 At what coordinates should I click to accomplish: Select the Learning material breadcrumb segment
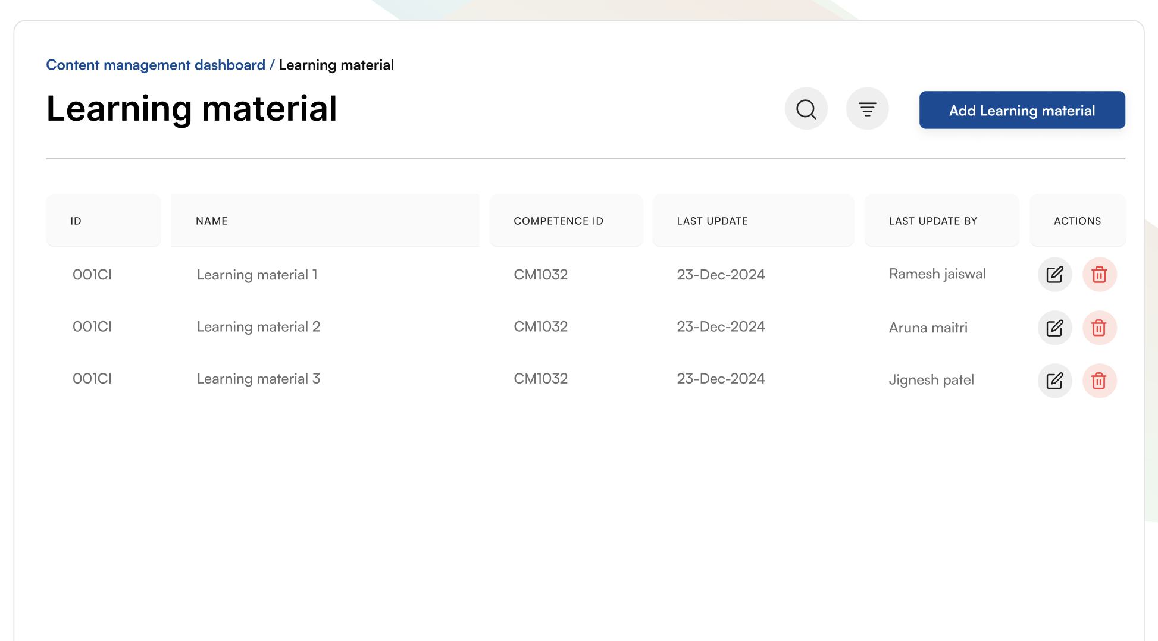(337, 65)
